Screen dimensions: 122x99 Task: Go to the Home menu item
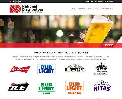pos(73,9)
